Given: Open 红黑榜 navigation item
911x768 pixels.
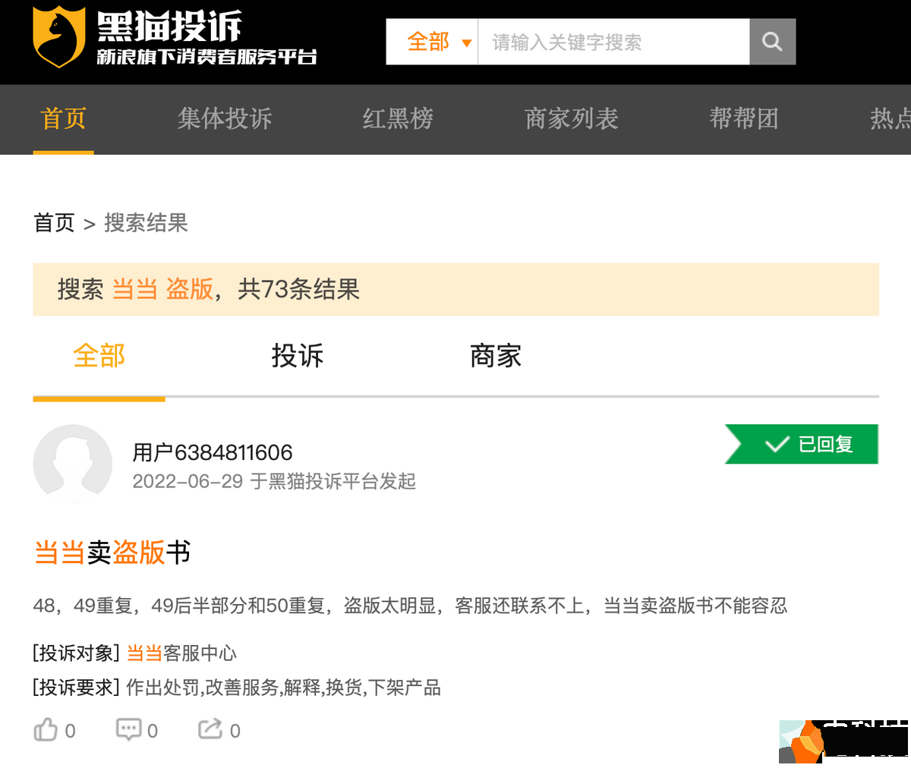Looking at the screenshot, I should point(398,119).
